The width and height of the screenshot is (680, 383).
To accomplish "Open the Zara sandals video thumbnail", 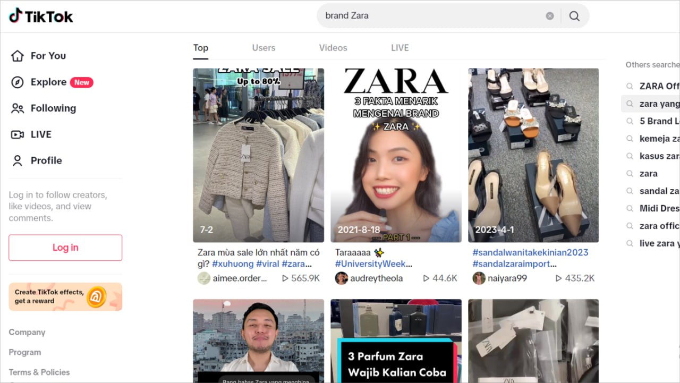I will coord(533,155).
